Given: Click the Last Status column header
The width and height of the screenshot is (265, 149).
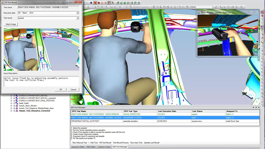Looking at the screenshot, I should click(x=208, y=111).
